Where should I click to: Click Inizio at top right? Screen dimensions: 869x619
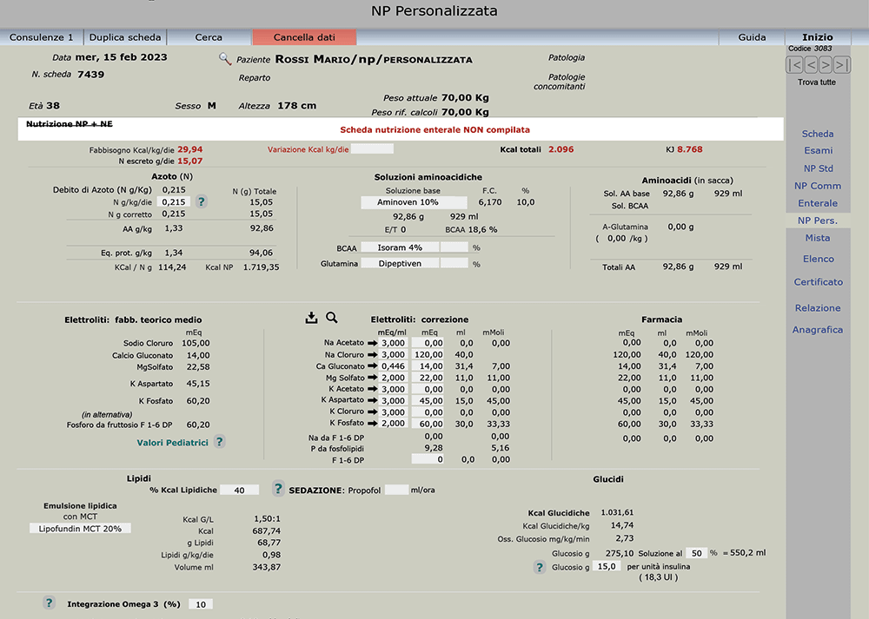click(818, 37)
